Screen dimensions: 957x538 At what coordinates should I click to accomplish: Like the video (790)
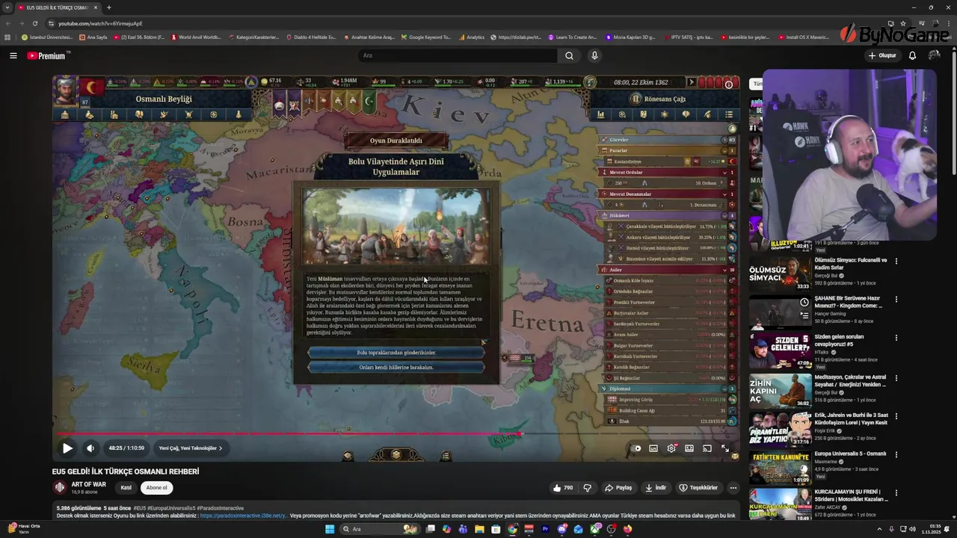563,488
